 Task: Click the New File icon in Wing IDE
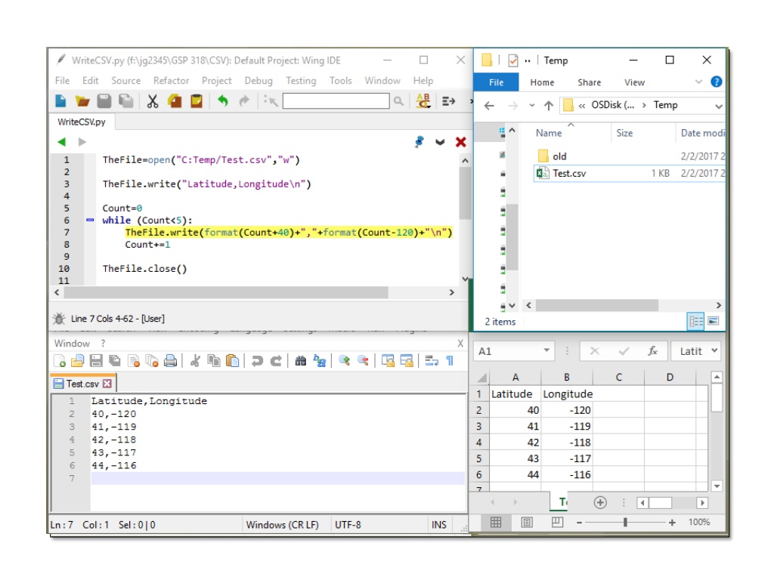(x=60, y=101)
